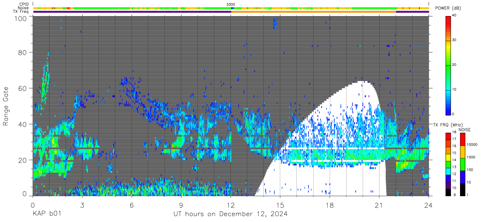Click the CPID label at top left

(x=24, y=4)
